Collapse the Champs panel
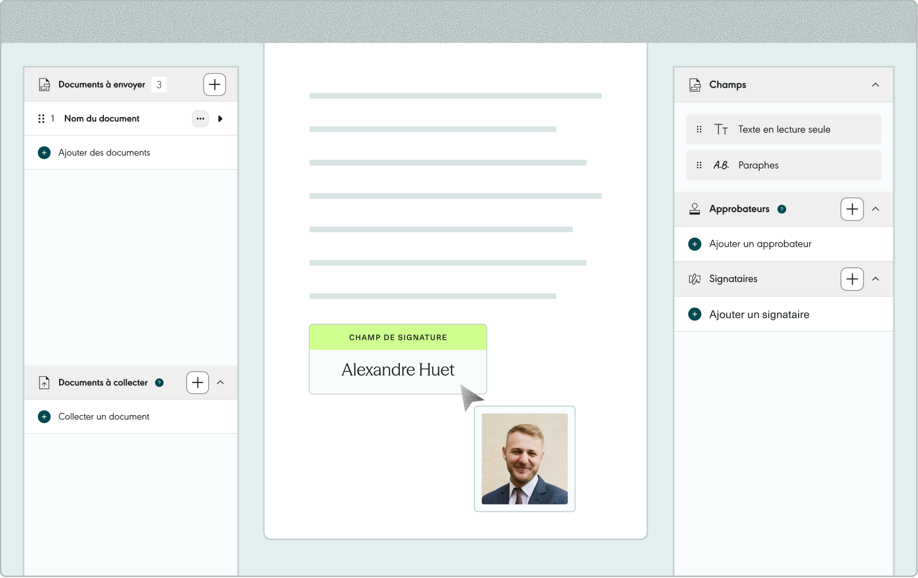This screenshot has height=578, width=918. (876, 85)
